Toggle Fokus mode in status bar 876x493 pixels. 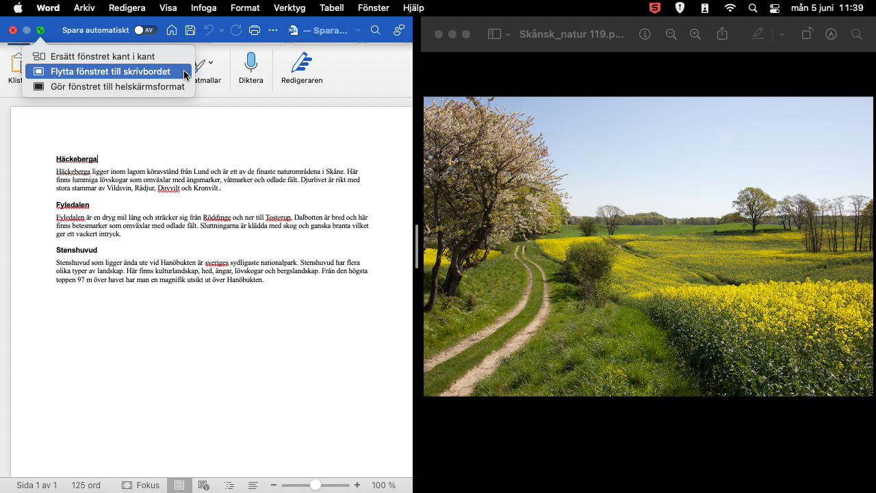[x=140, y=485]
